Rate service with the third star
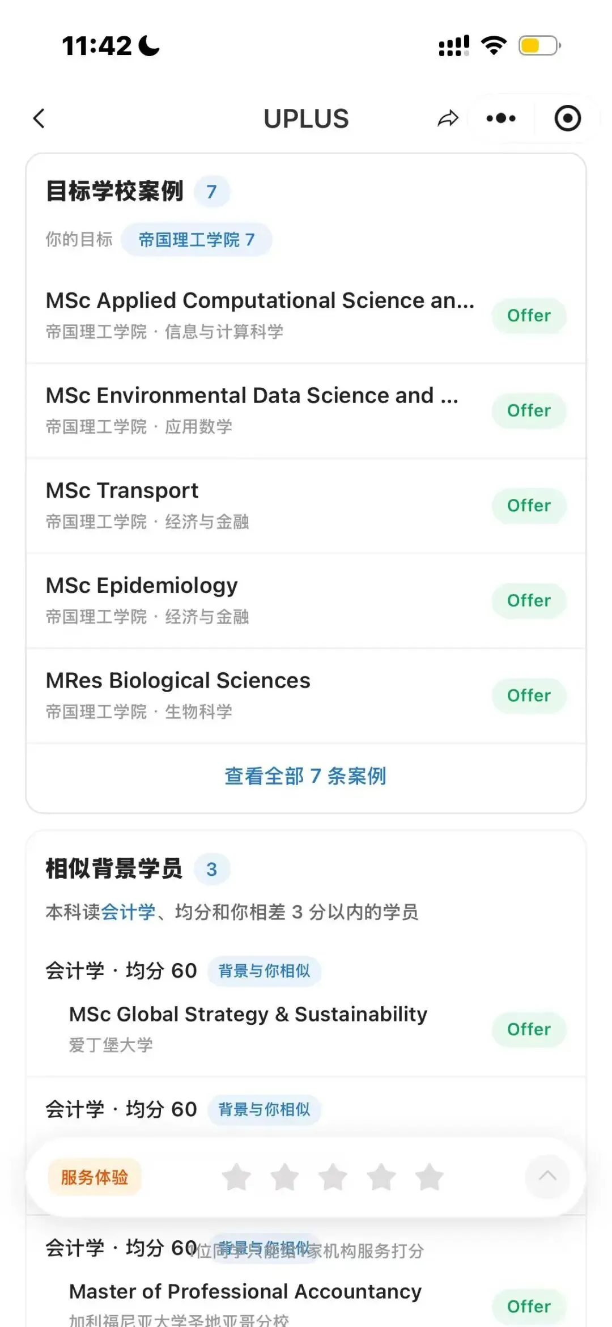The image size is (612, 1327). coord(333,1177)
